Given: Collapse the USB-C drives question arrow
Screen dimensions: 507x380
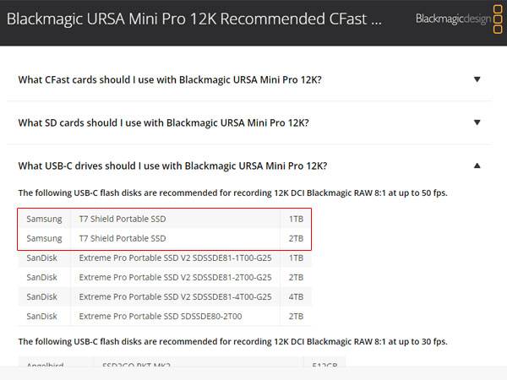Looking at the screenshot, I should tap(477, 166).
